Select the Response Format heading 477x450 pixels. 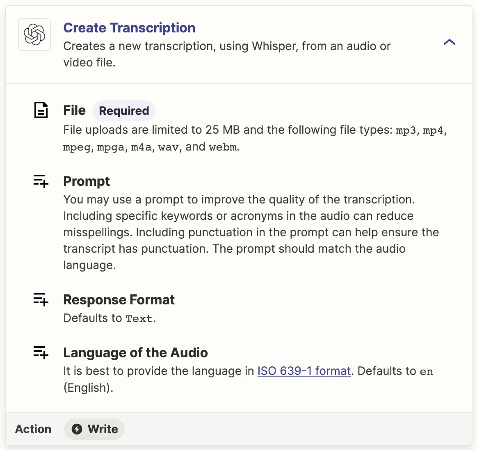pos(119,300)
